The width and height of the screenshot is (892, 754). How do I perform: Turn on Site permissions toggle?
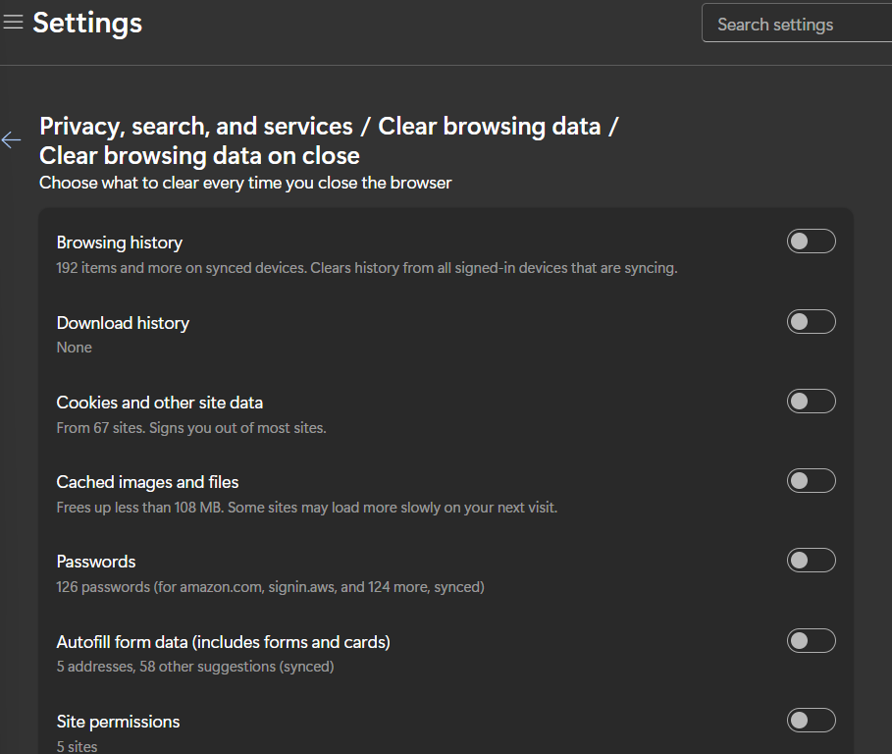pos(812,721)
